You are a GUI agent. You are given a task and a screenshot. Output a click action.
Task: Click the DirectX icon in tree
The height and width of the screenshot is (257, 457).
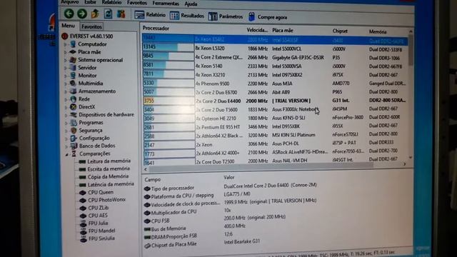(x=74, y=107)
